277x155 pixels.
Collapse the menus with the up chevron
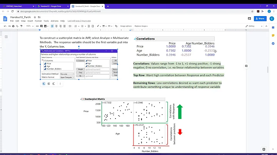[x=266, y=26]
